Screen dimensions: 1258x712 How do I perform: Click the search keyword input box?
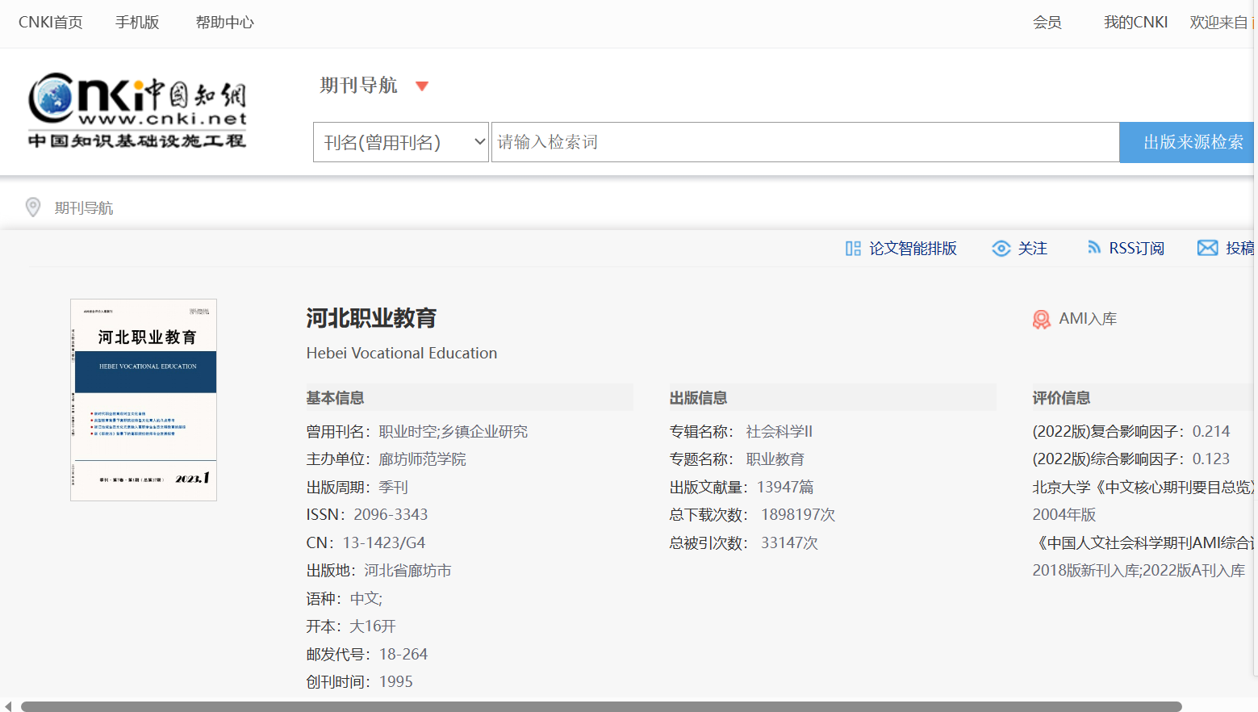pos(805,142)
